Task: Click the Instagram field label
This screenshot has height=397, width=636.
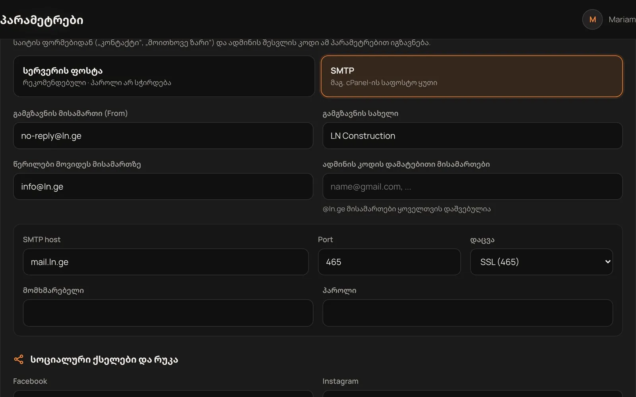Action: coord(340,381)
